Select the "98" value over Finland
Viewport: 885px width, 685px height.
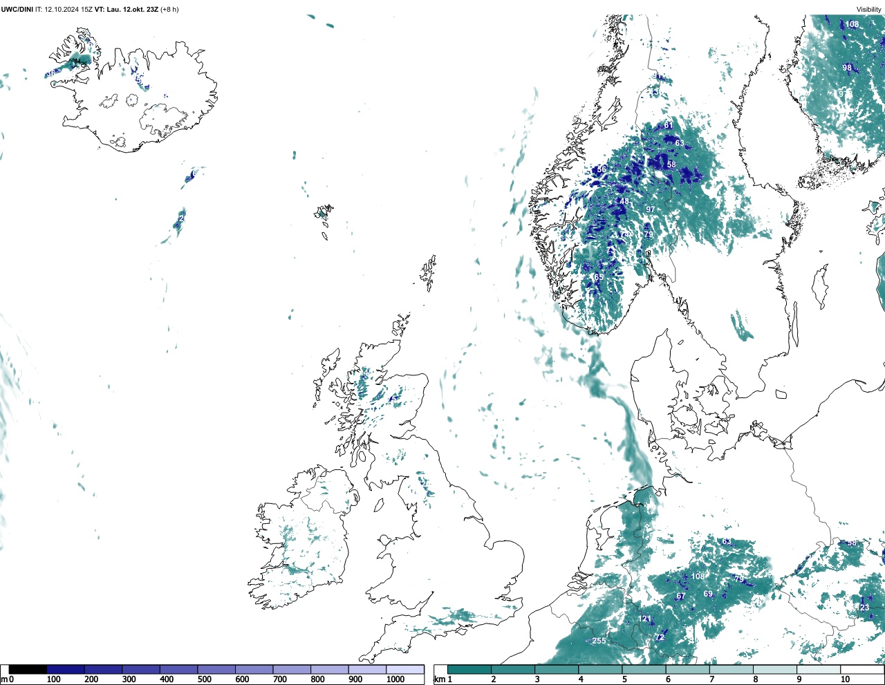pos(847,68)
